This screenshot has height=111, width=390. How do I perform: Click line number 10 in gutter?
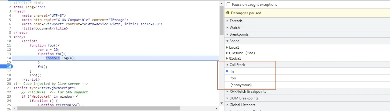pos(9,41)
